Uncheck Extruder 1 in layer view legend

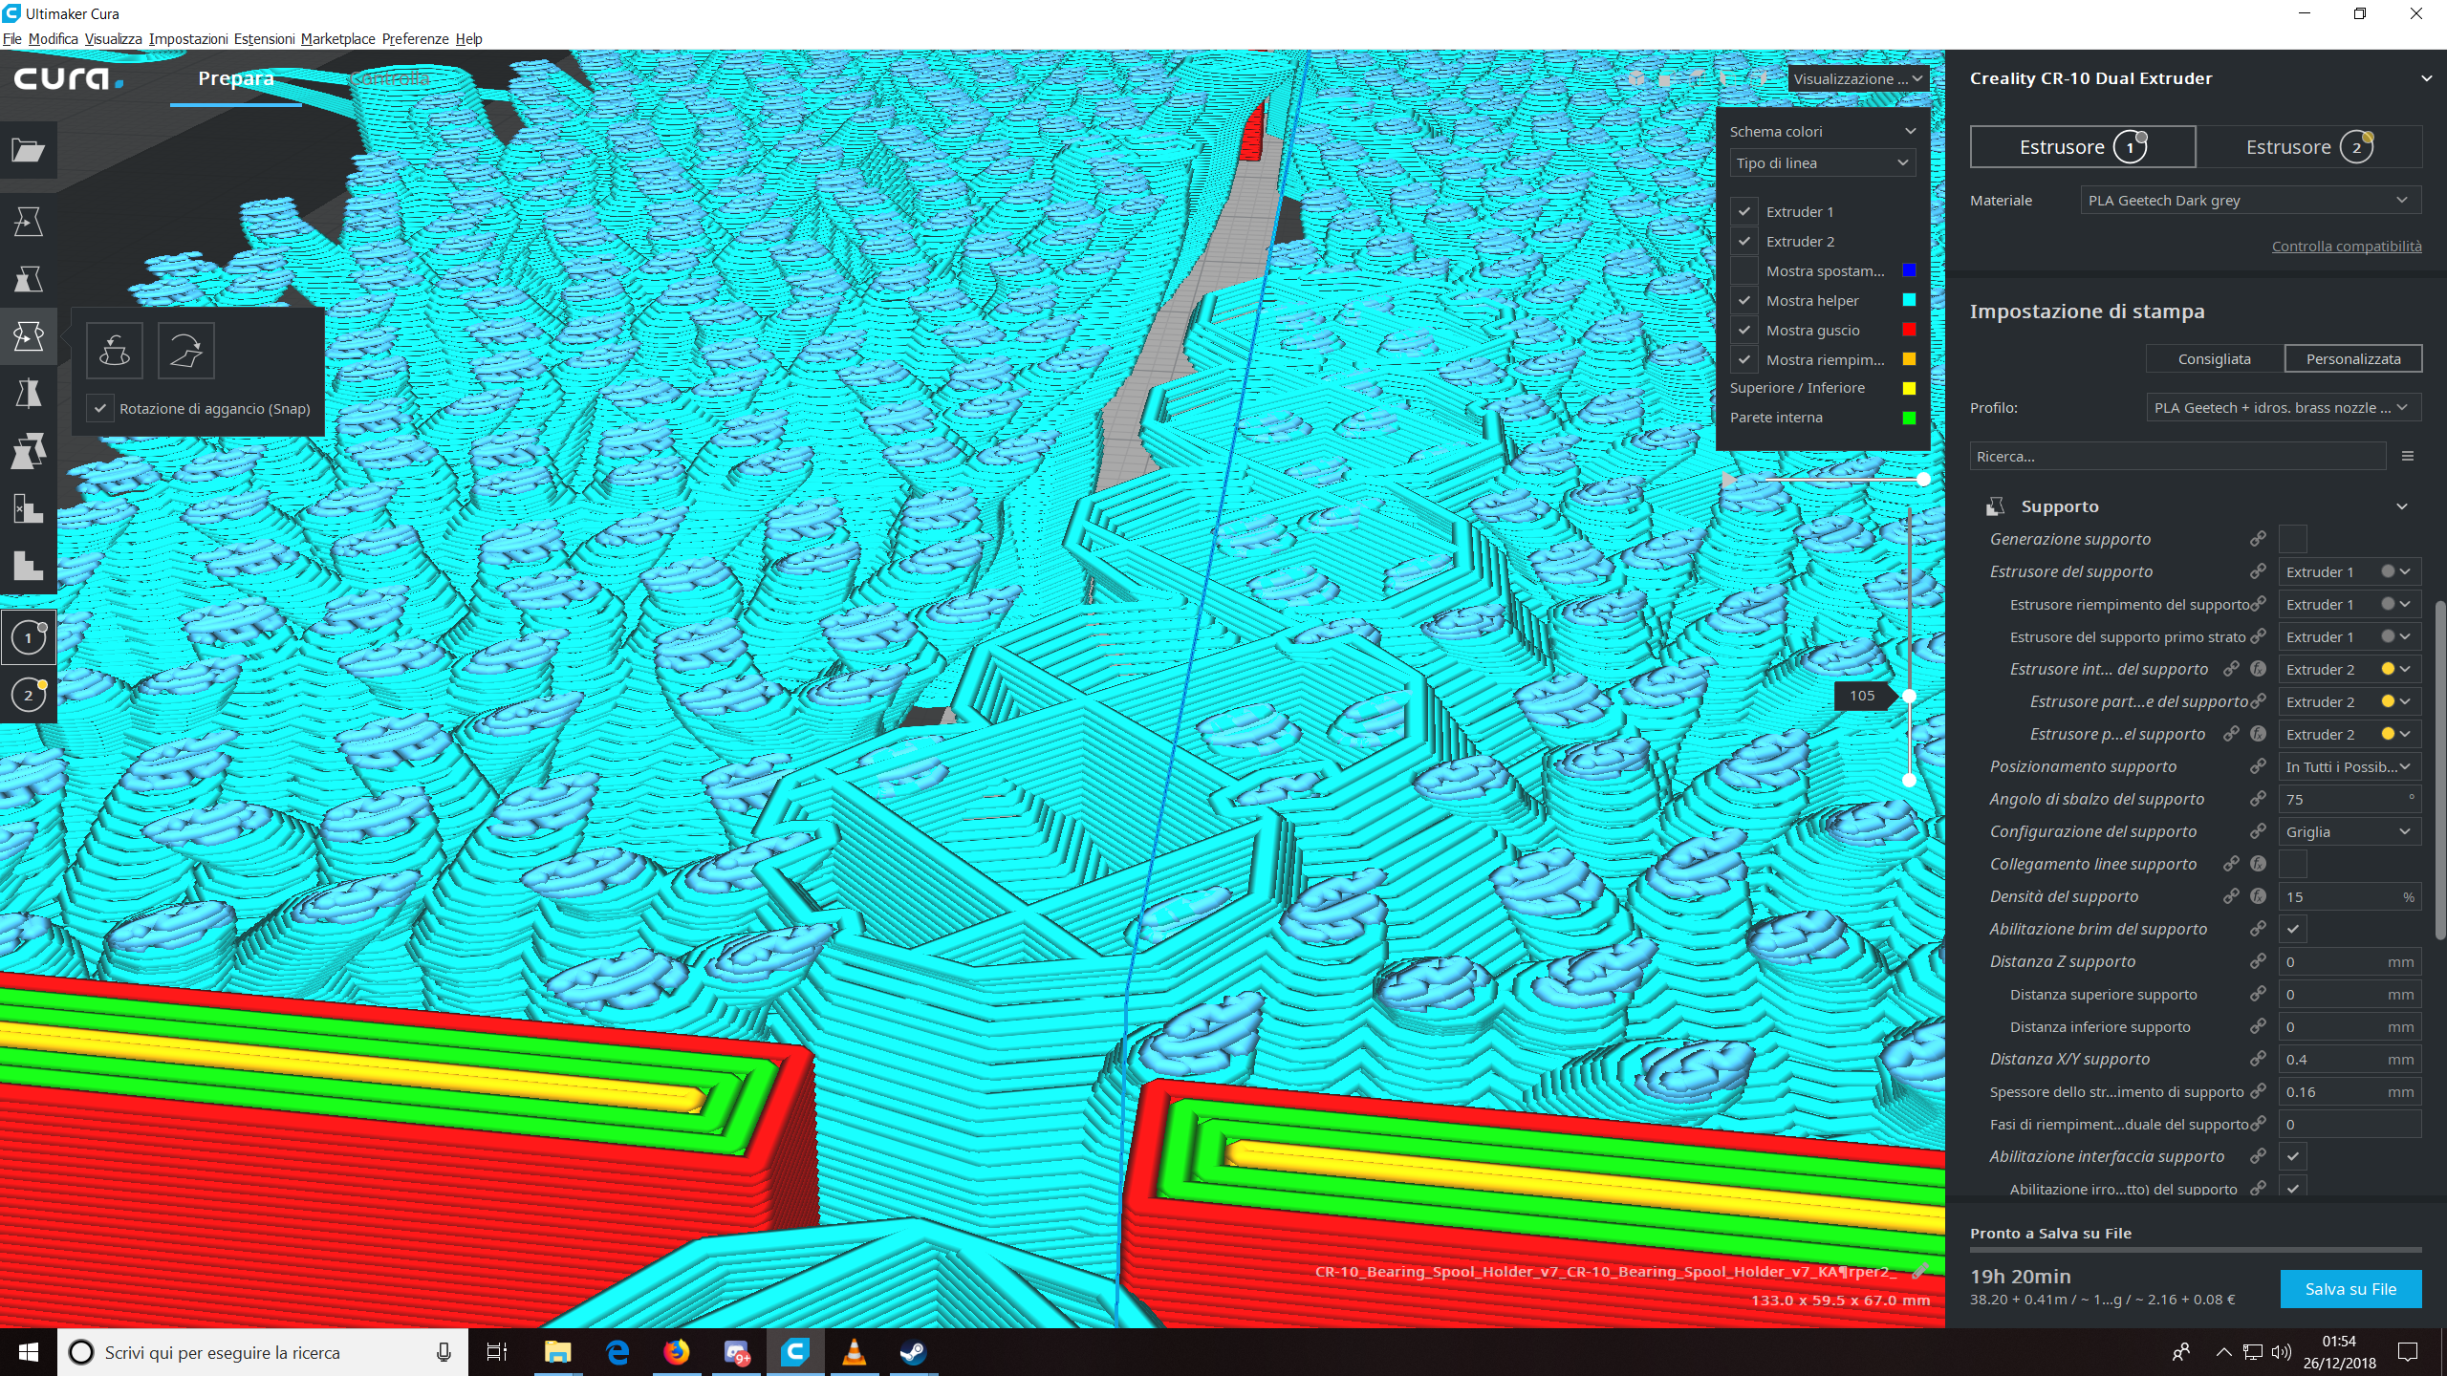click(1744, 211)
